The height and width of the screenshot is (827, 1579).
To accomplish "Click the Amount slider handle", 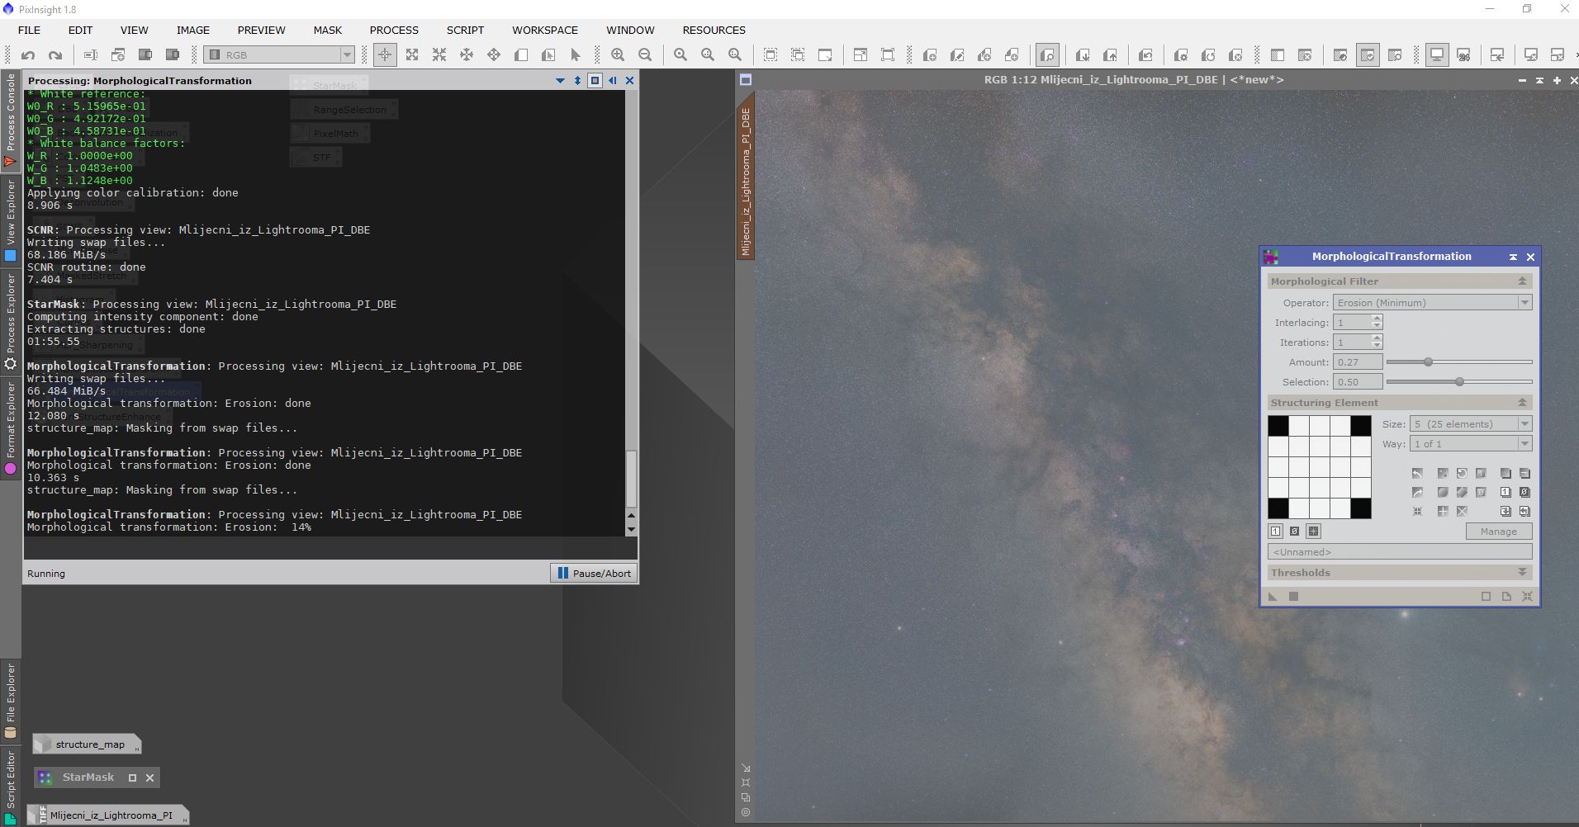I will (x=1428, y=362).
